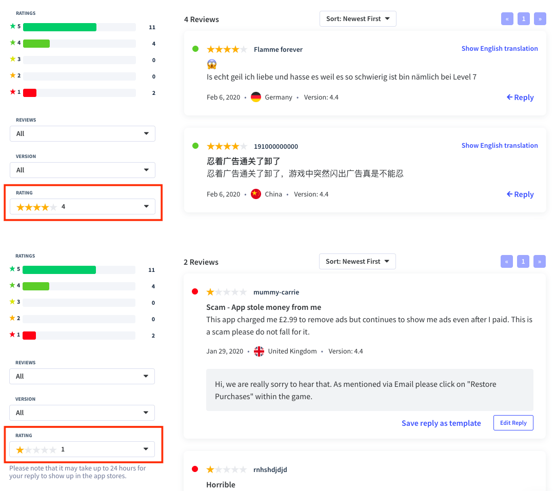Viewport: 555px width, 491px height.
Task: Click the star icon next to 2 in bottom Ratings
Action: pos(12,318)
